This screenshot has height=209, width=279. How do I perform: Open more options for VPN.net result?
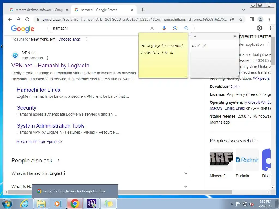pyautogui.click(x=47, y=58)
